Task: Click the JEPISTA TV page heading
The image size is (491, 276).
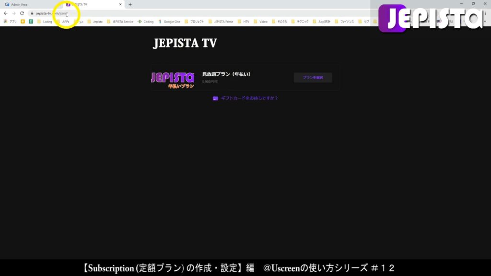Action: click(185, 43)
